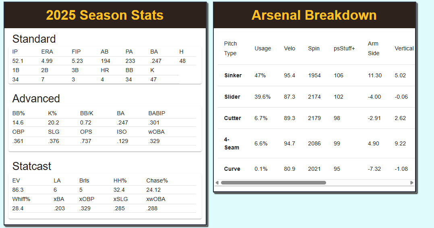Screen dimensions: 434x228
Task: Click the horizontal scrollbar left arrow
Action: pyautogui.click(x=217, y=183)
